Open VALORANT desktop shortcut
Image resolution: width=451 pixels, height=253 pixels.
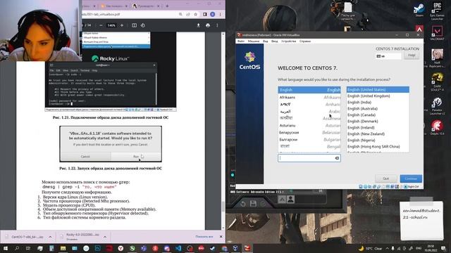pyautogui.click(x=437, y=32)
